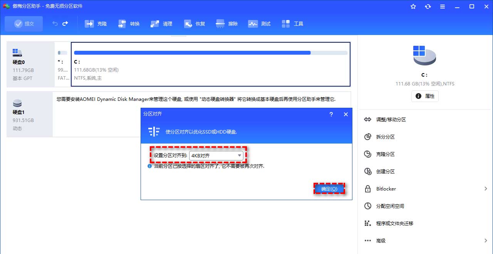Click the 创建分区 icon
Image resolution: width=493 pixels, height=254 pixels.
[368, 172]
